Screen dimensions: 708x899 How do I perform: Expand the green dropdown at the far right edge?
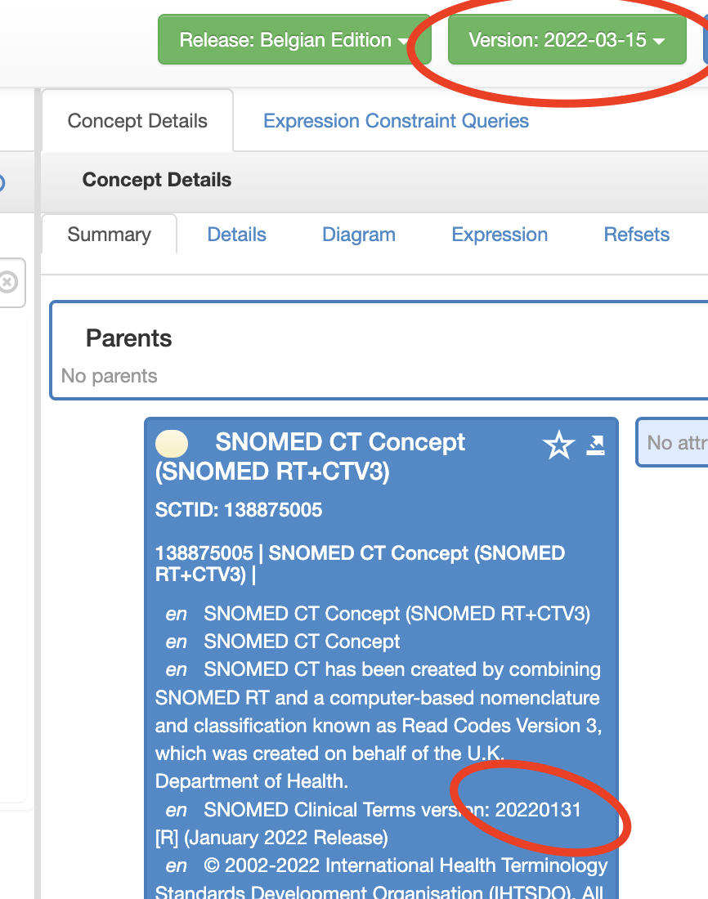pyautogui.click(x=704, y=39)
